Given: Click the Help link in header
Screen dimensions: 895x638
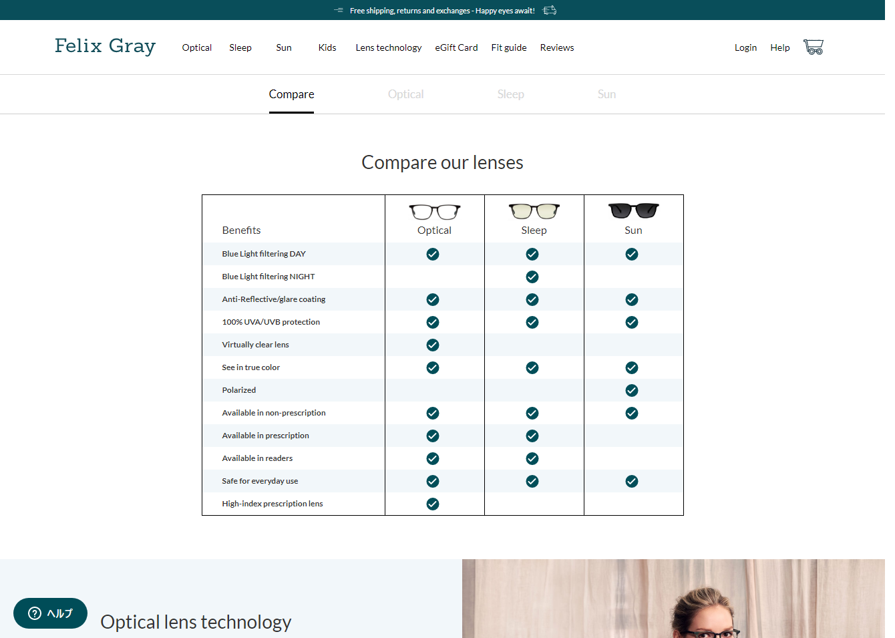Looking at the screenshot, I should 780,47.
